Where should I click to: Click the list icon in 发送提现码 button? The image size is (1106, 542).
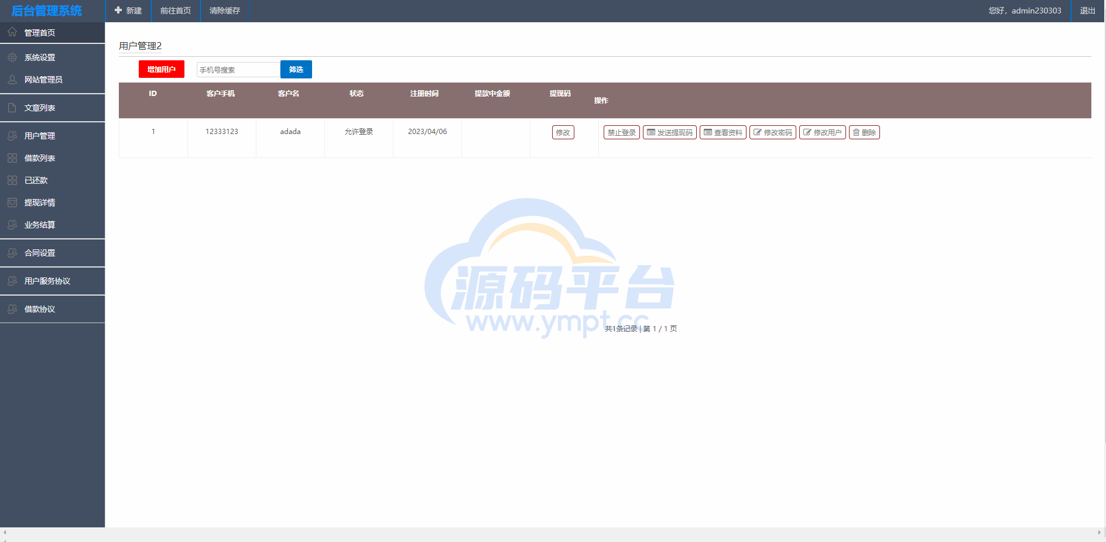651,132
